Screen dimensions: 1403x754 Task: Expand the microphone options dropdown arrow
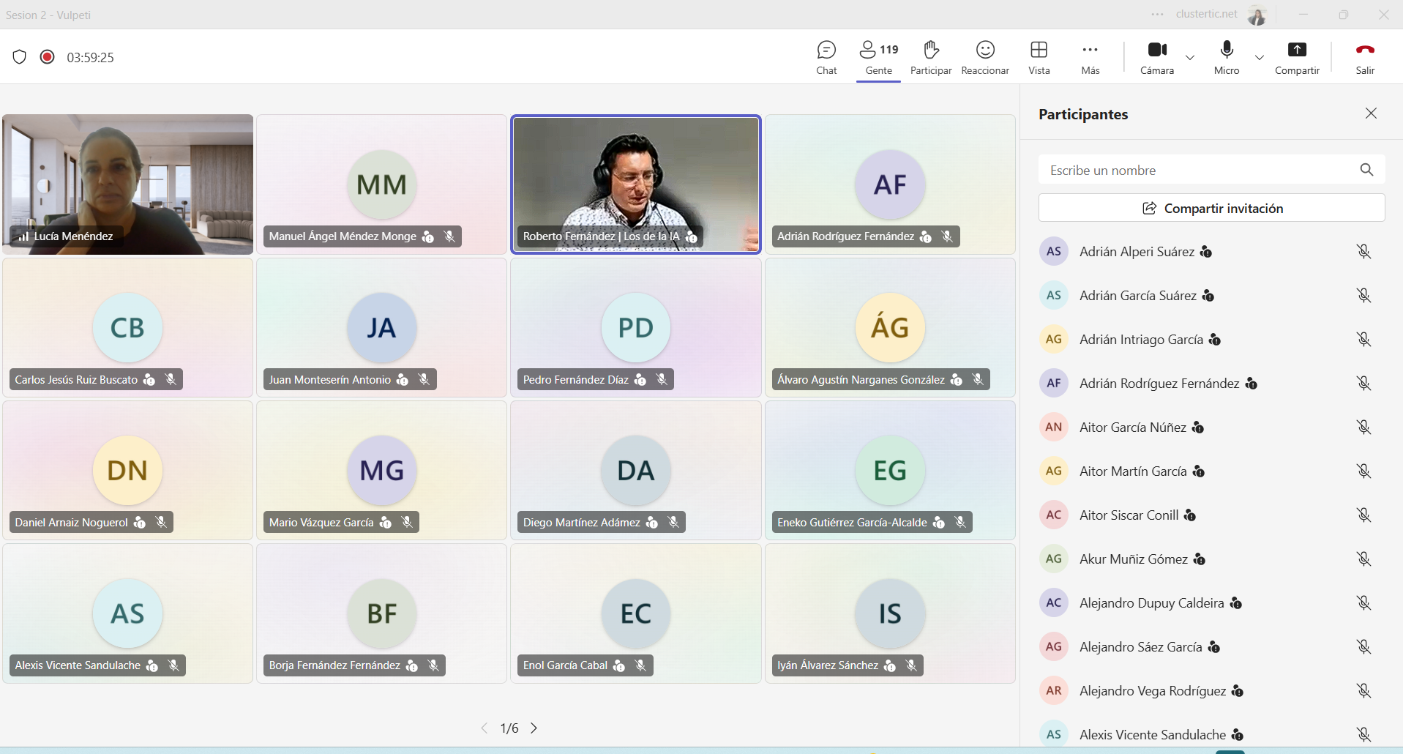click(1259, 58)
